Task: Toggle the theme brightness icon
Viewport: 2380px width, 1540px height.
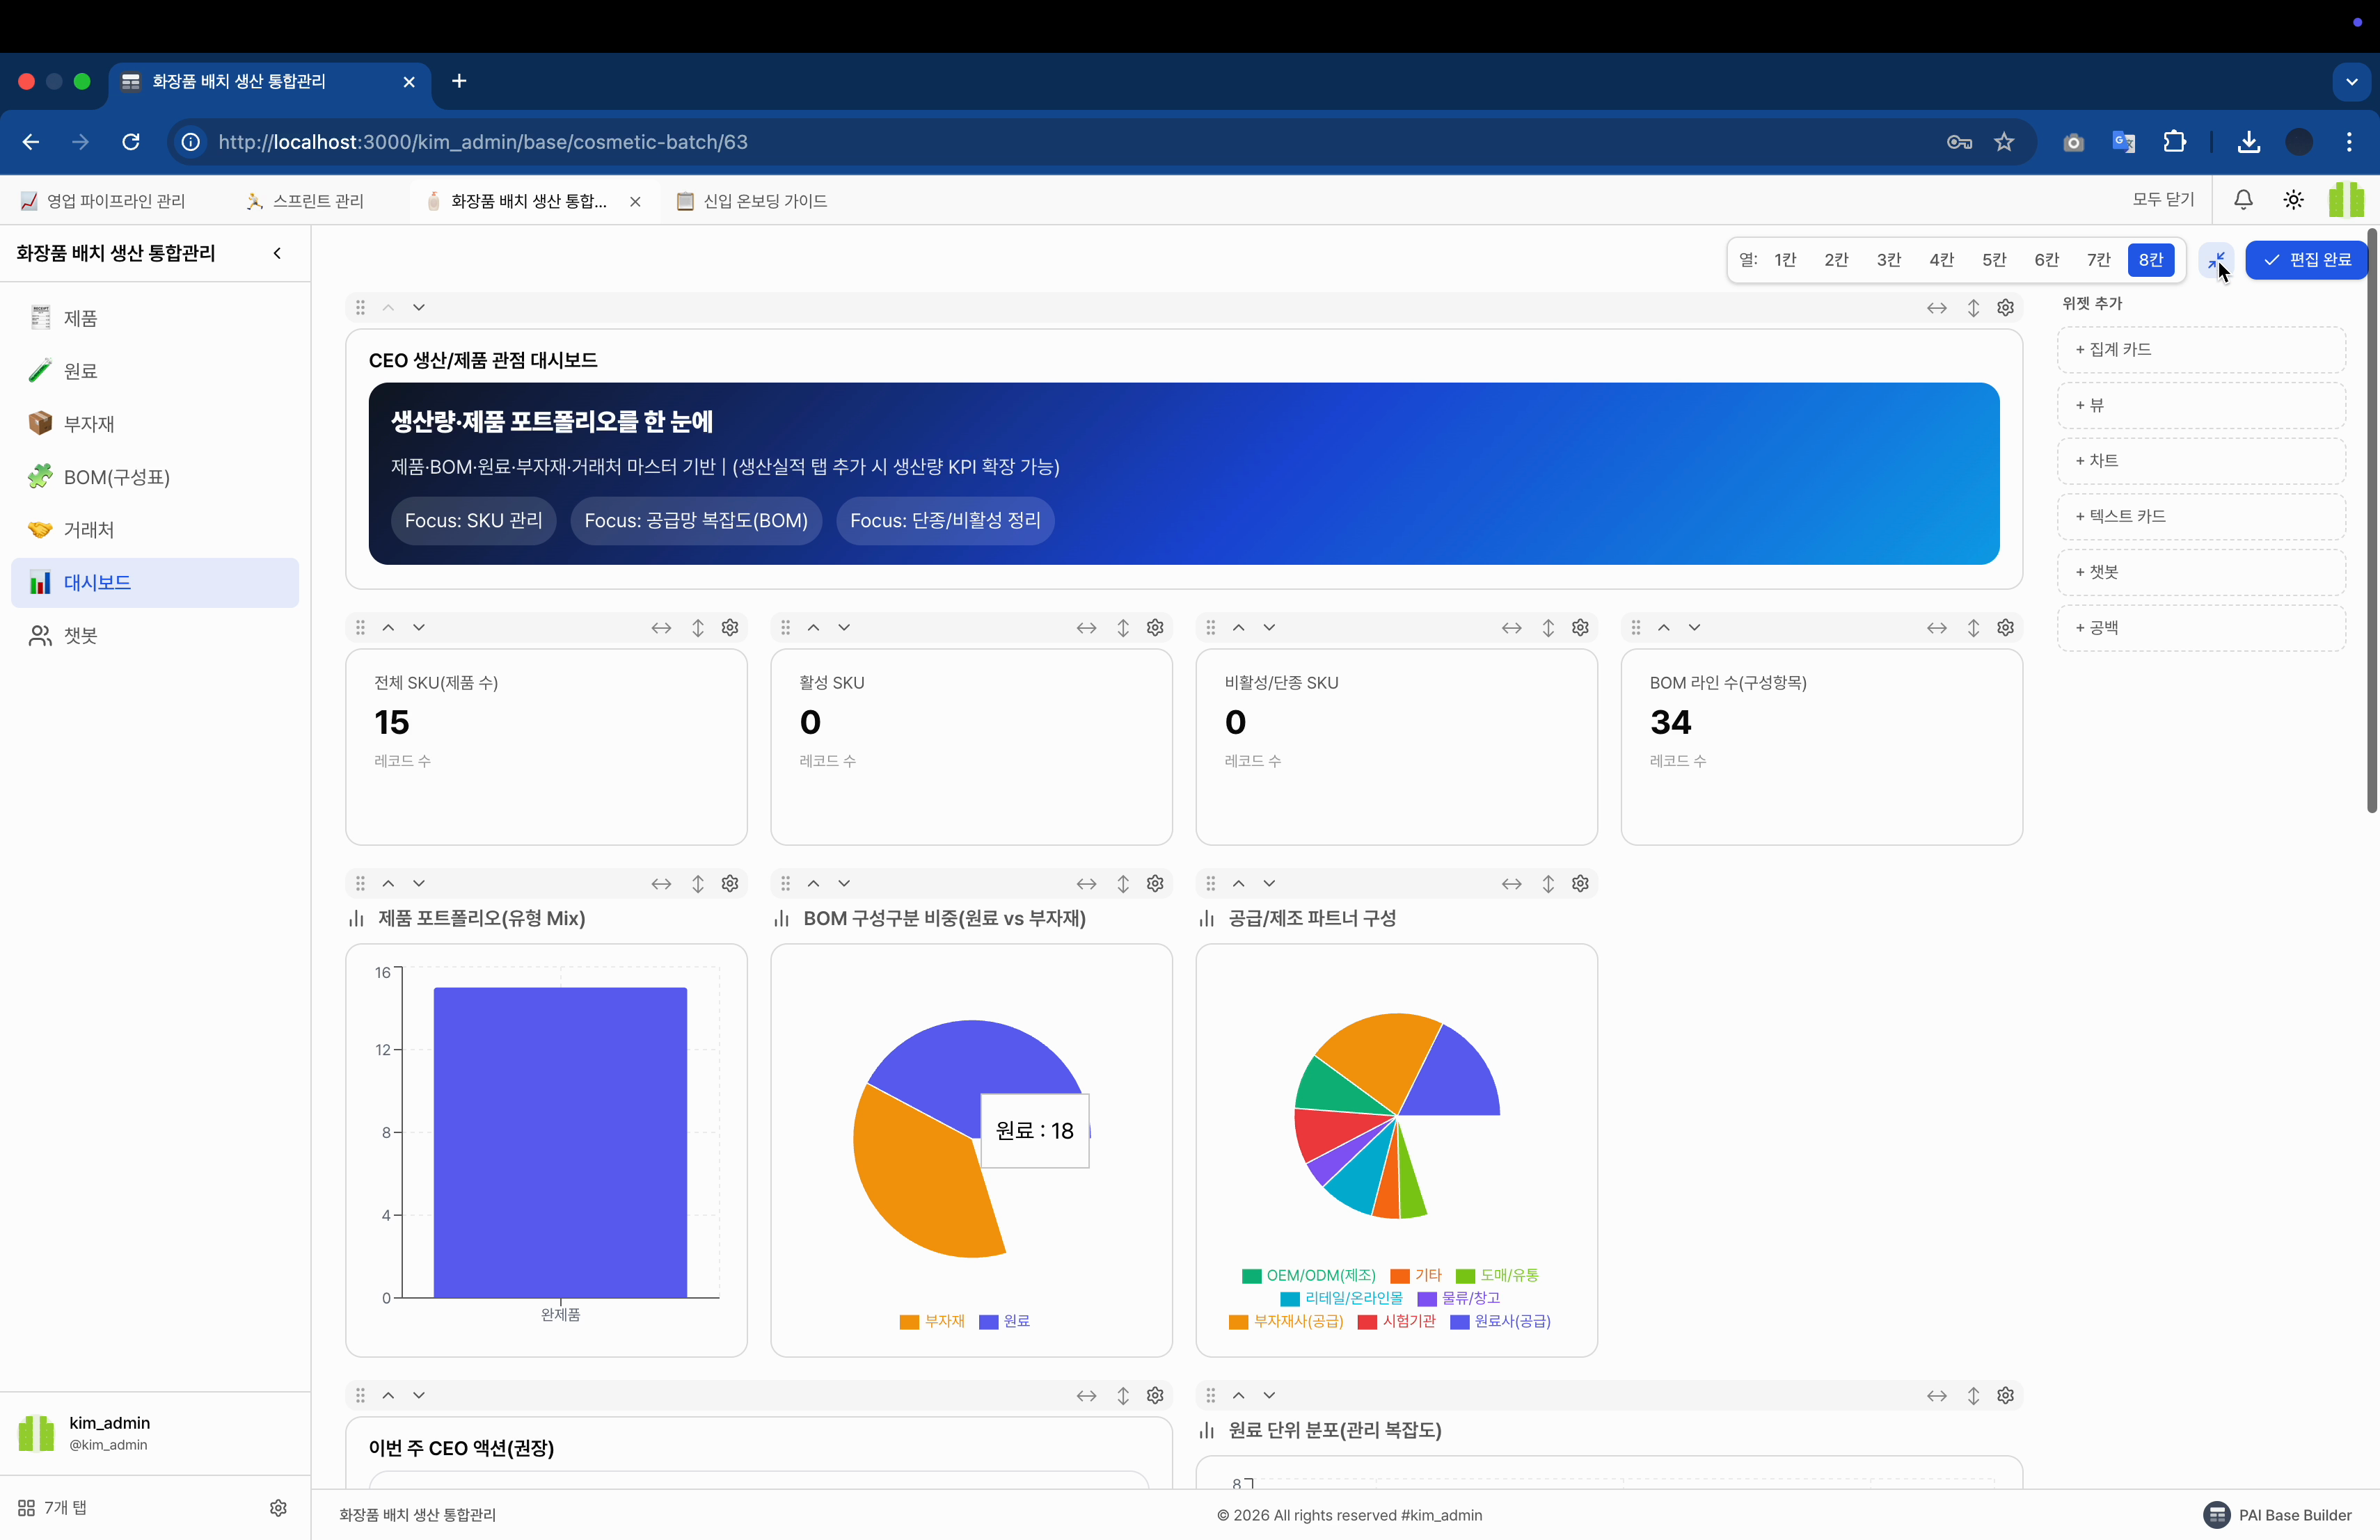Action: click(x=2293, y=200)
